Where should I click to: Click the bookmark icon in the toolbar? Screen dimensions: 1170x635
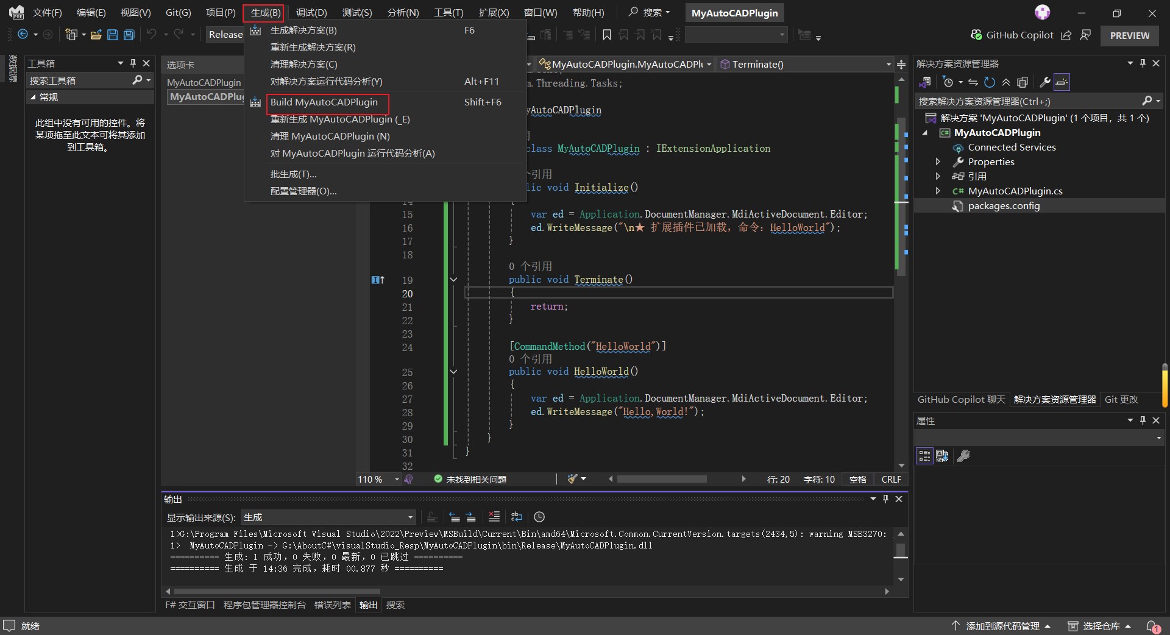(x=607, y=35)
